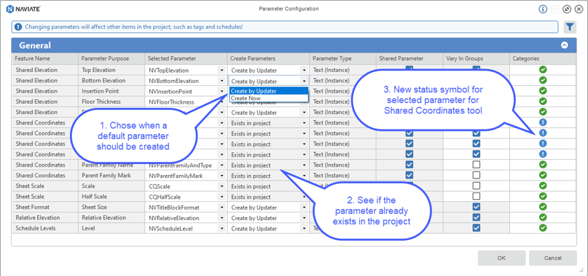This screenshot has height=276, width=588.
Task: Uncheck Vary In Groups for Sheet Size row
Action: [476, 207]
